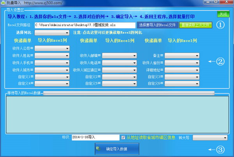Viewport: 234px width, 157px height.
Task: Click 确定导入数据 button
Action: coord(117,149)
